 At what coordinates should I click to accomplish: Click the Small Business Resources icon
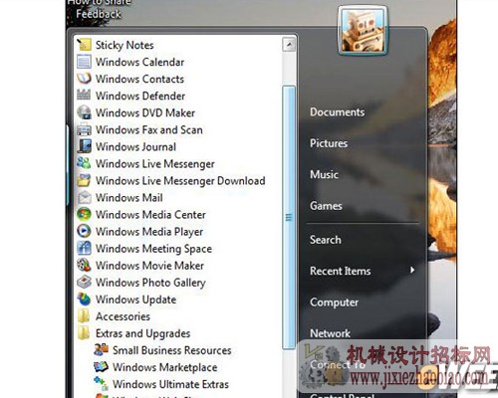tap(101, 350)
